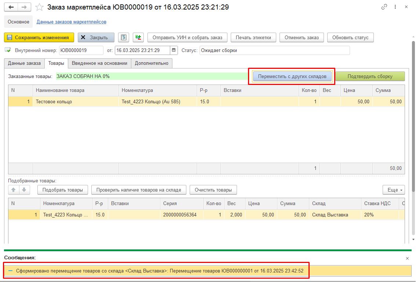Click the ЗАКАЗ СОБРАН НА 0% indicator
The height and width of the screenshot is (282, 416).
(x=152, y=76)
